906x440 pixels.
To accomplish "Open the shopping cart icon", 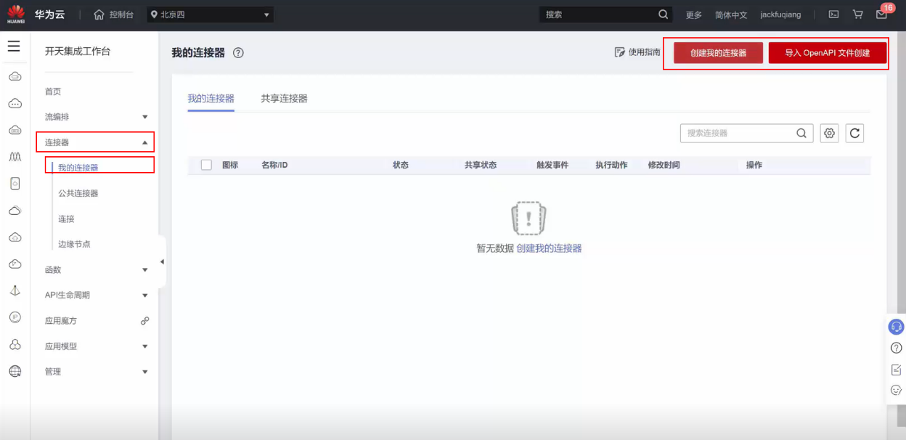I will point(857,14).
